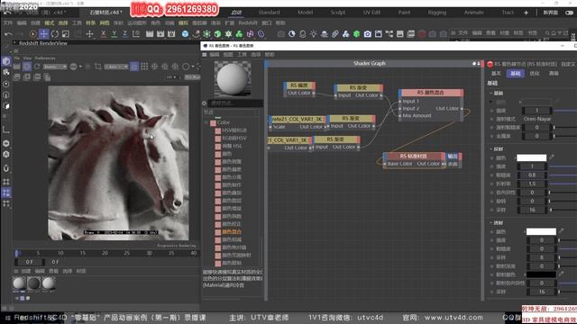
Task: Open Render Settings clapperboard icon
Action: pos(171,34)
